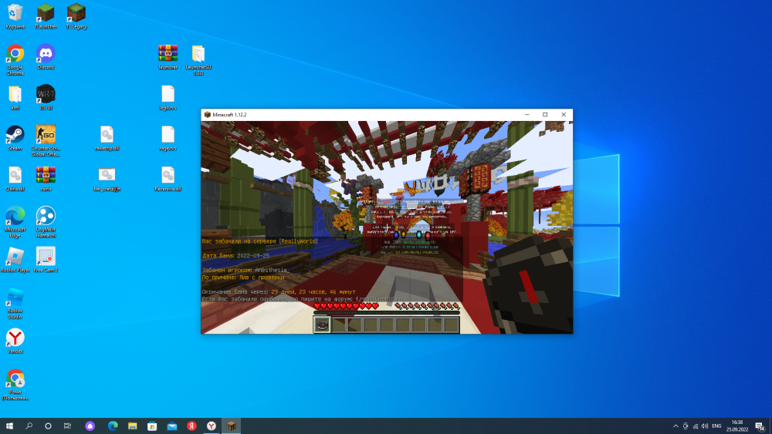Screen dimensions: 772x434
Task: Select the bat_crack file icon
Action: [107, 178]
